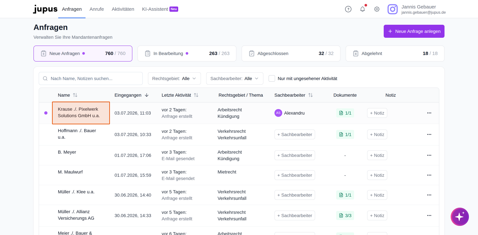Switch to the Anrufe nav tab
The height and width of the screenshot is (235, 478).
pos(97,9)
